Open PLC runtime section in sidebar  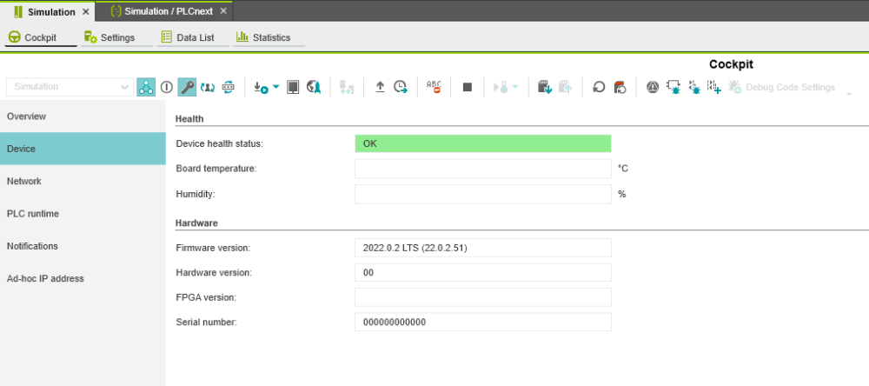pyautogui.click(x=32, y=214)
